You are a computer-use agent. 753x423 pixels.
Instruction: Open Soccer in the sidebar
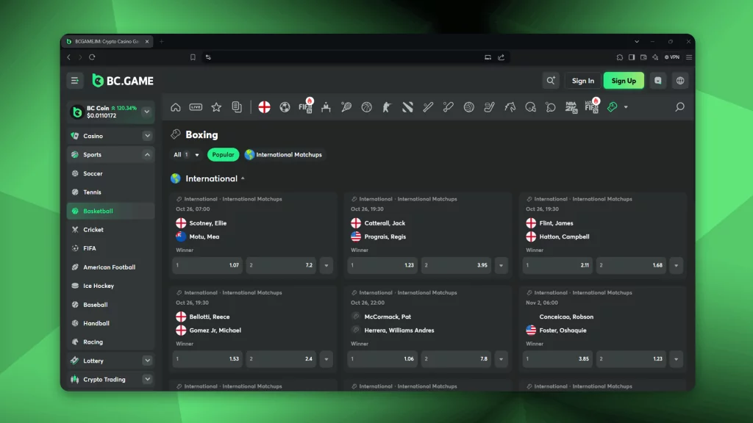click(110, 173)
